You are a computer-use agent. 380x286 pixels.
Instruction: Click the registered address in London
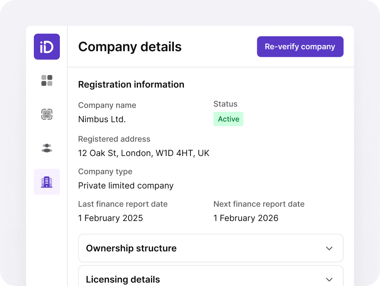(144, 153)
